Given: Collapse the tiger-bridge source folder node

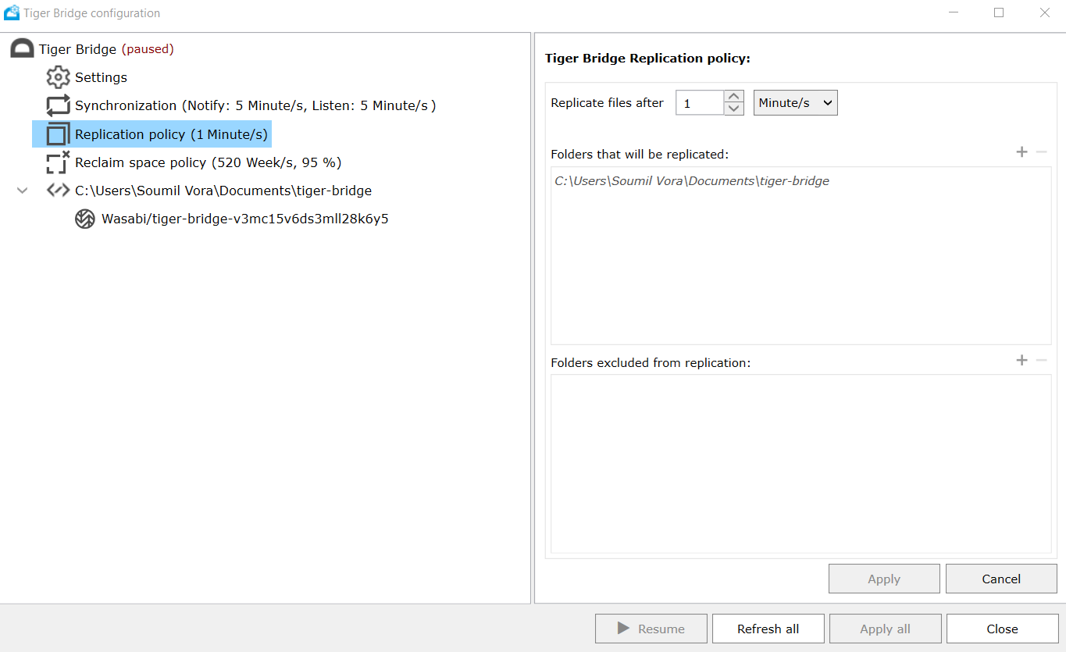Looking at the screenshot, I should 23,191.
